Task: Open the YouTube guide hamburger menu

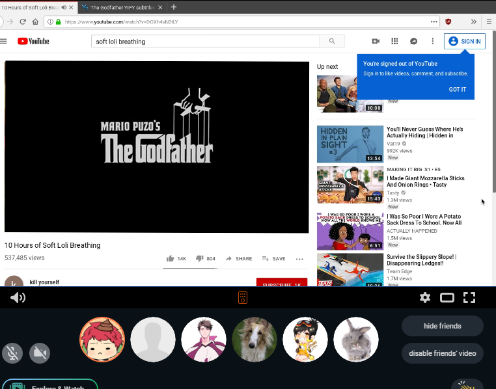Action: point(3,41)
